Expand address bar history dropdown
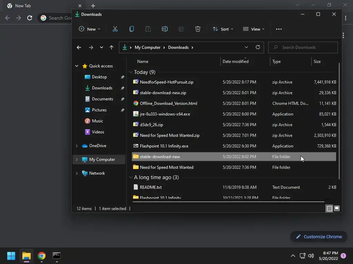 pos(246,47)
